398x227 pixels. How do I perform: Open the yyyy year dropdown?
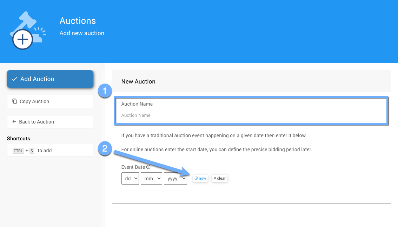[175, 179]
